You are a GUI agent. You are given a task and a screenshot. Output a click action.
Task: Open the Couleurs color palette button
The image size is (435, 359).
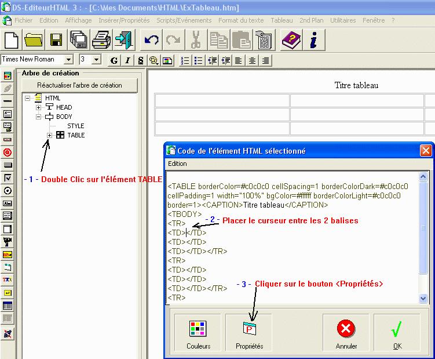point(199,333)
